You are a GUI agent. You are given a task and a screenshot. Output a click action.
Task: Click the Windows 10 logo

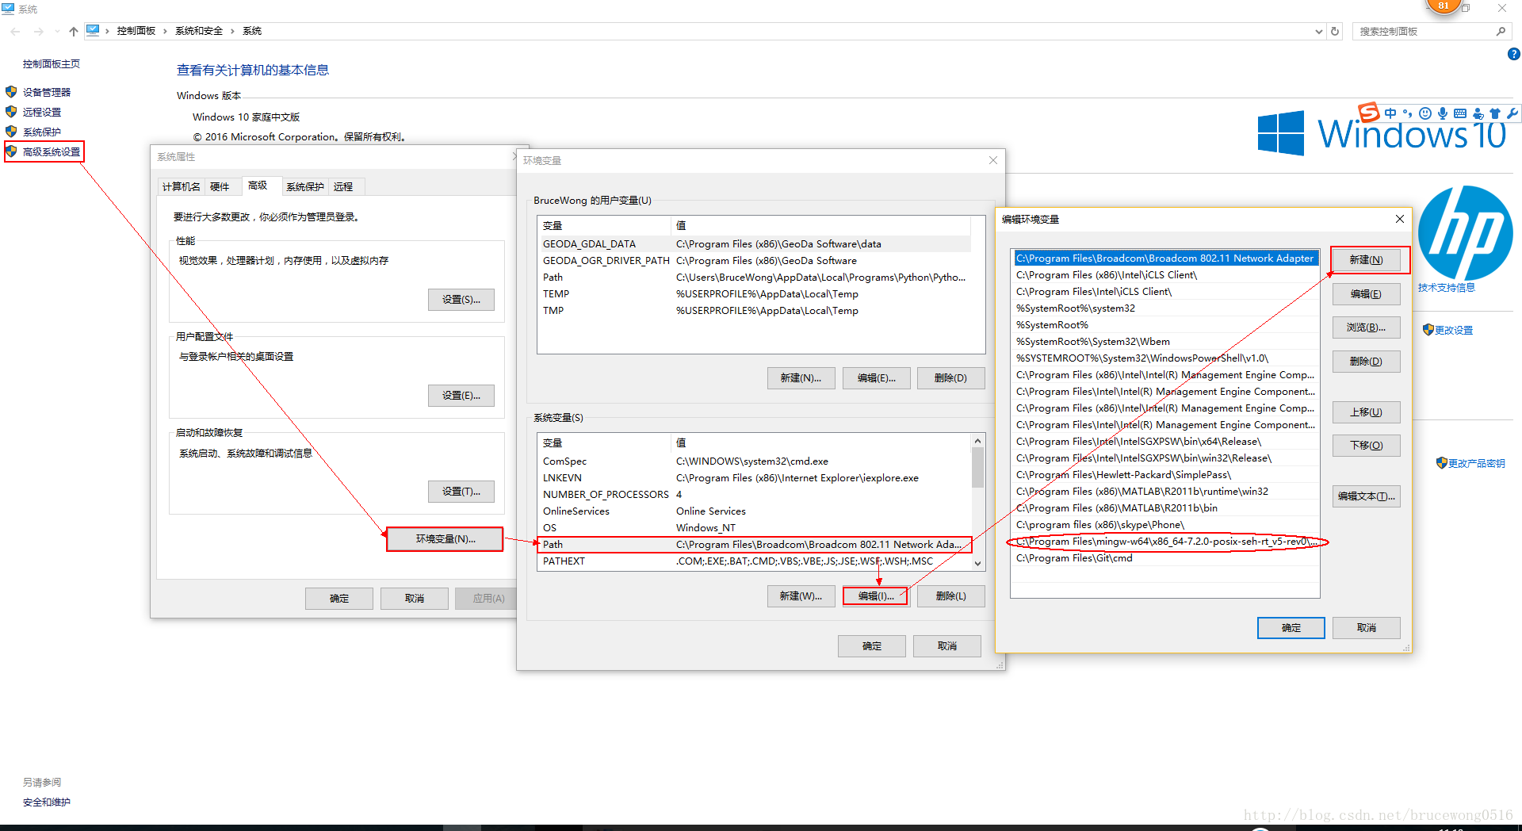[1382, 132]
